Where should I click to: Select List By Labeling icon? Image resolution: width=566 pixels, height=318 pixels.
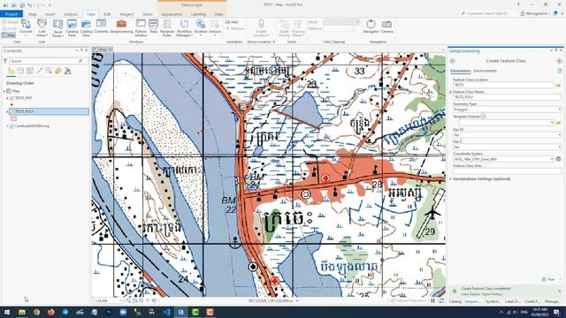pyautogui.click(x=58, y=71)
